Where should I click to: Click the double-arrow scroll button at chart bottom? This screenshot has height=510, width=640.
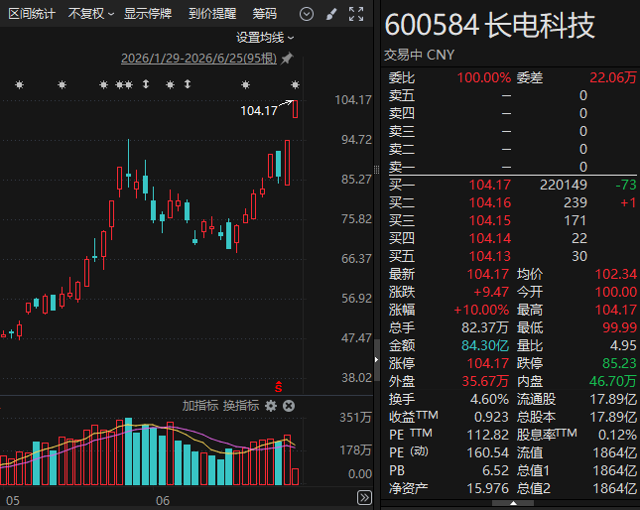click(x=364, y=498)
